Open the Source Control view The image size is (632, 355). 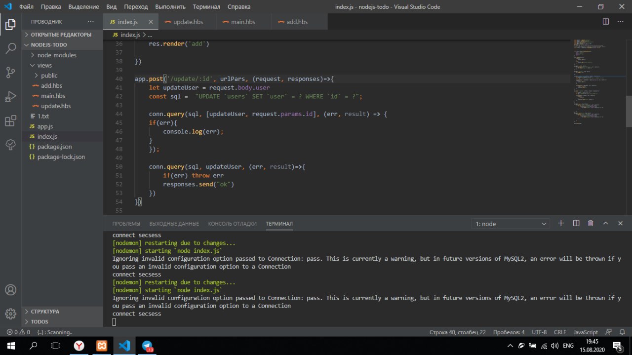click(x=10, y=73)
